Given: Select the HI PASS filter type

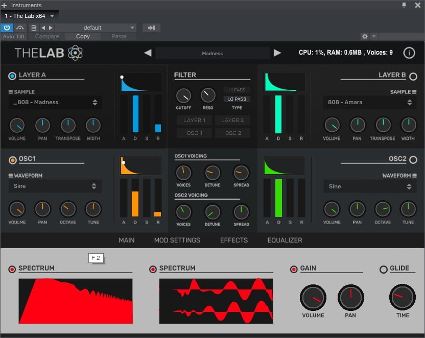Looking at the screenshot, I should tap(237, 90).
